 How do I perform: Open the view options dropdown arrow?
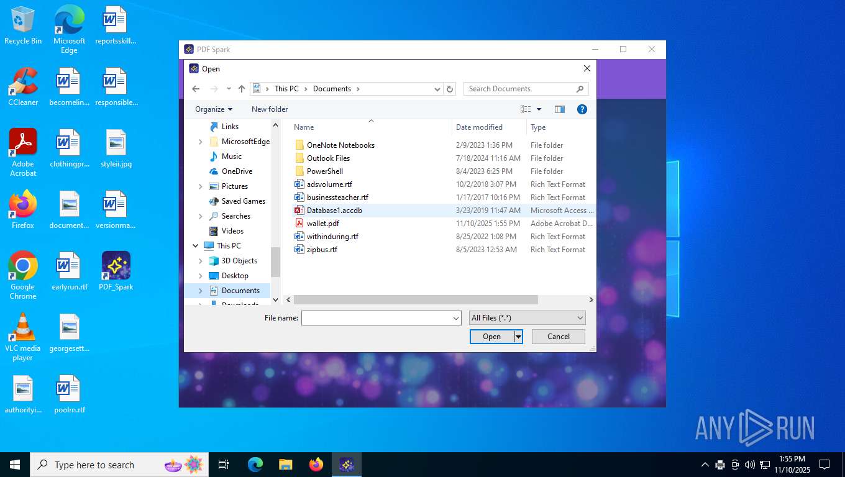(539, 109)
